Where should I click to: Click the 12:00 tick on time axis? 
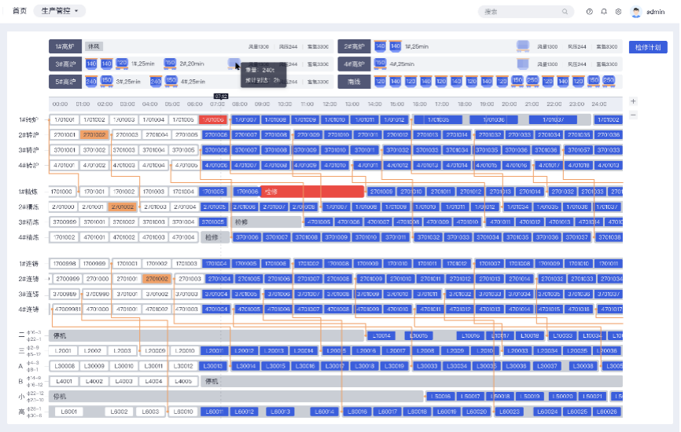pos(329,104)
